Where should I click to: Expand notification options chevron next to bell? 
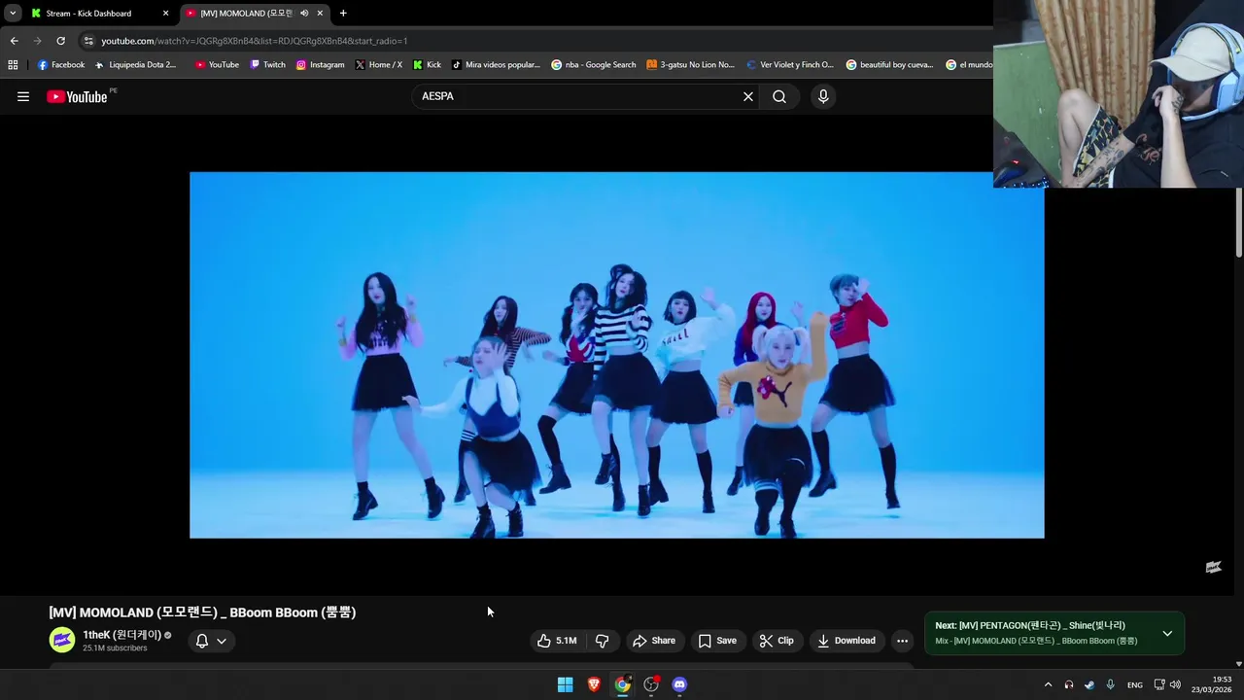[x=222, y=641]
